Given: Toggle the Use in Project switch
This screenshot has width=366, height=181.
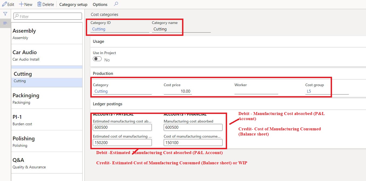Looking at the screenshot, I should point(97,59).
